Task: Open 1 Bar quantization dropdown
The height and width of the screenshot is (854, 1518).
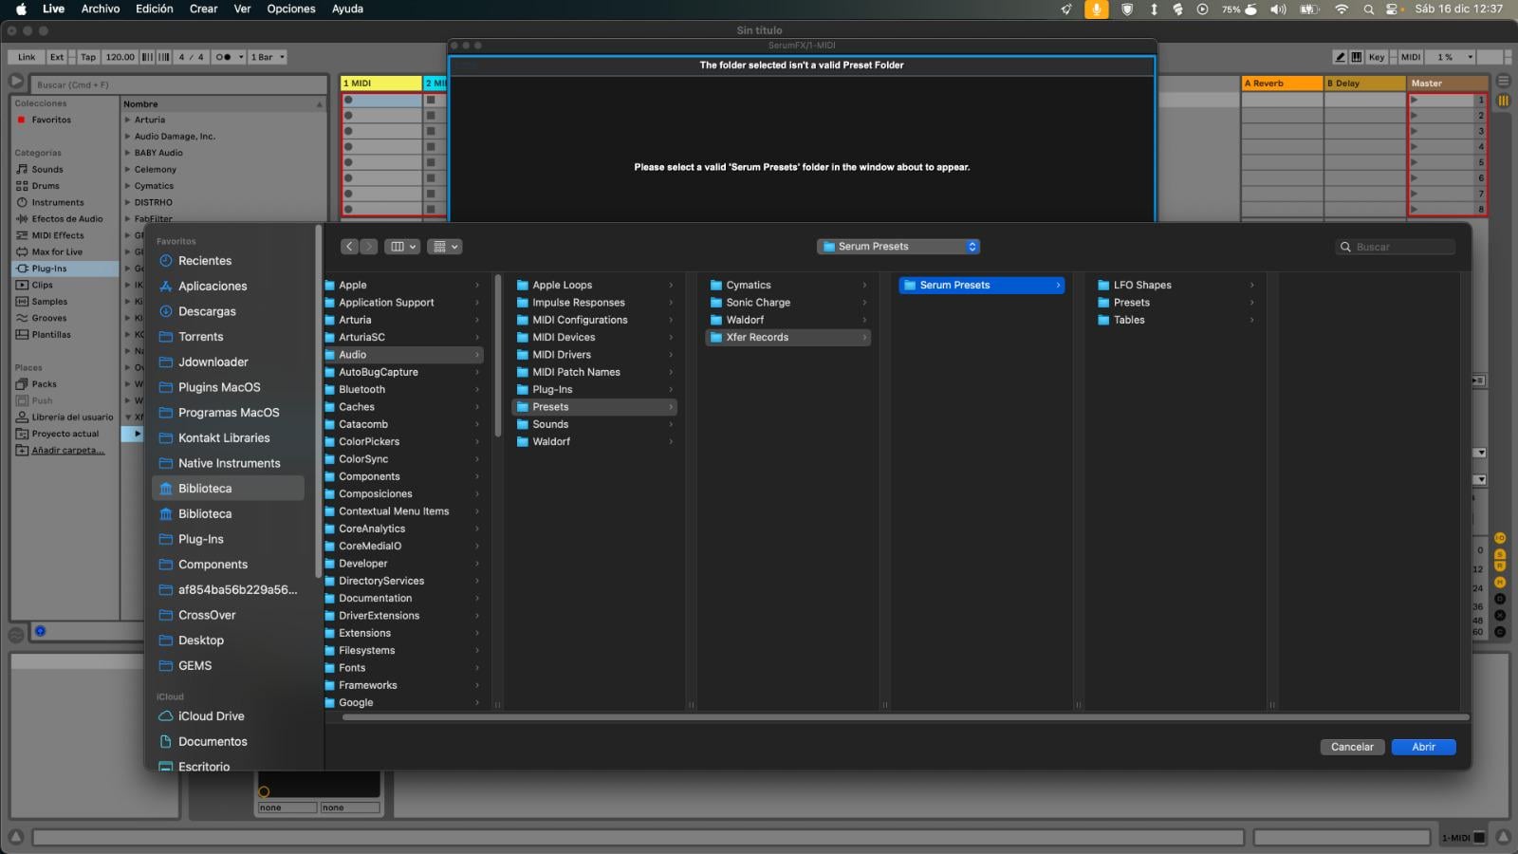Action: [267, 57]
